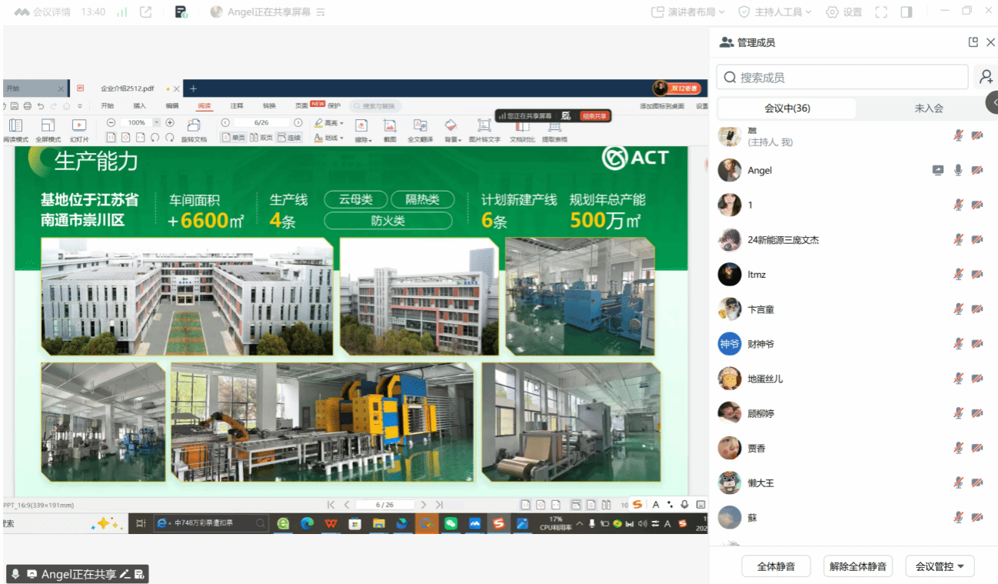Enter full-screen mode via top bar icon
998x584 pixels.
pyautogui.click(x=881, y=12)
